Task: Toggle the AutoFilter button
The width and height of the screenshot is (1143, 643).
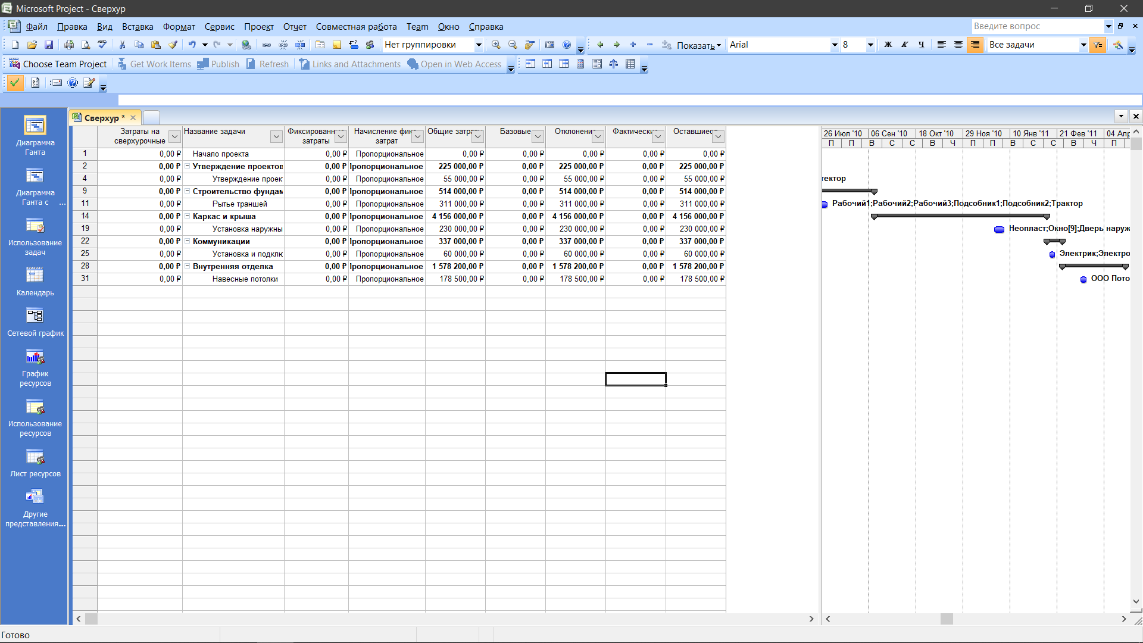Action: (1098, 45)
